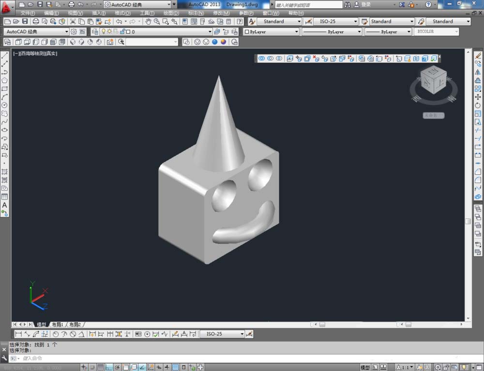Viewport: 484px width, 371px height.
Task: Toggle 3D Object Snap in status bar
Action: 134,367
